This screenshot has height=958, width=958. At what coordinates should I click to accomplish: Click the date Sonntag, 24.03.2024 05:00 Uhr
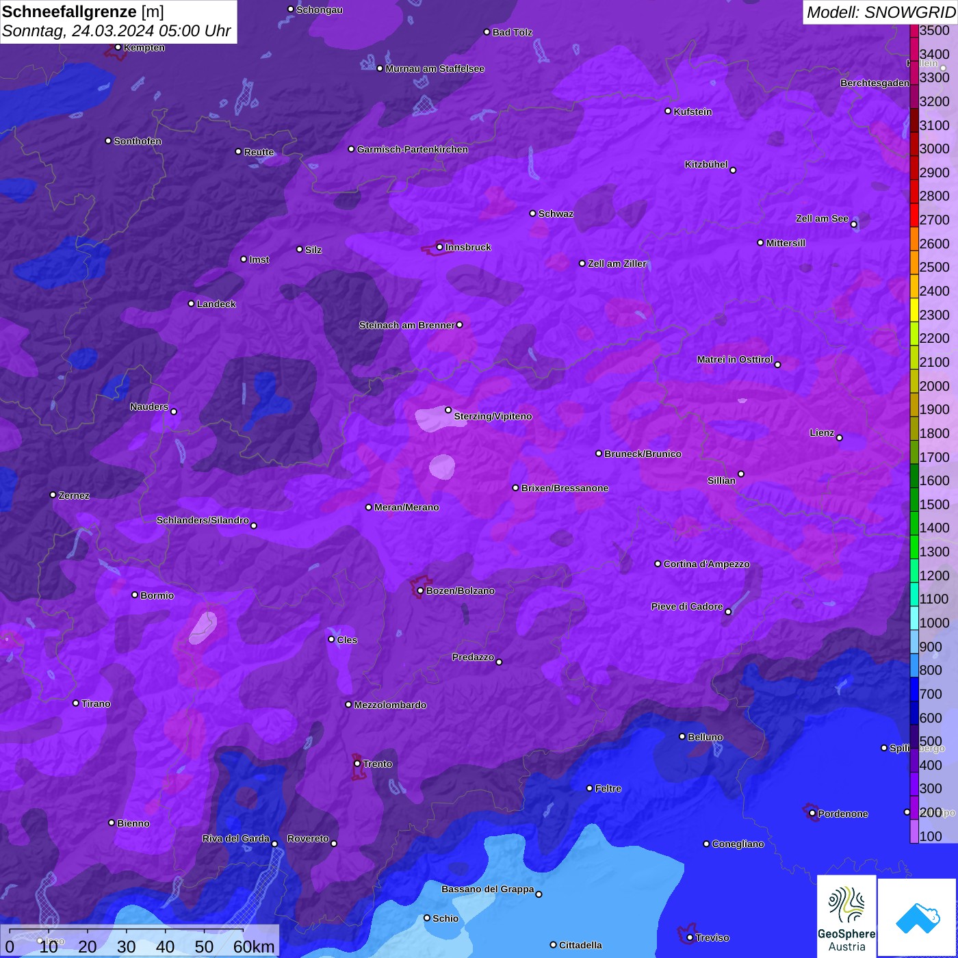[x=116, y=31]
